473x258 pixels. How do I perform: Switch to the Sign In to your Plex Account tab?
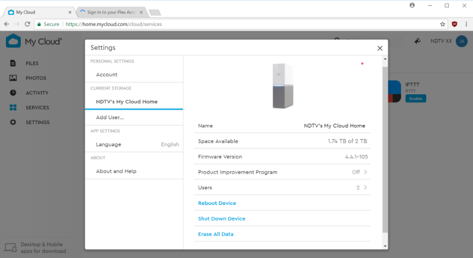coord(111,12)
